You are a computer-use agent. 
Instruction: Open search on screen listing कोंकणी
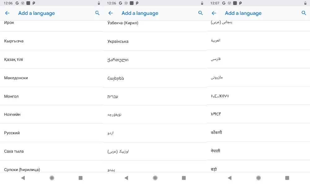304,13
